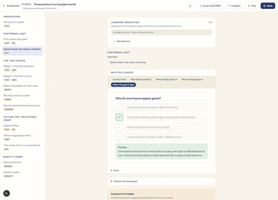Click the SORT badge in sidebar

[x=7, y=139]
